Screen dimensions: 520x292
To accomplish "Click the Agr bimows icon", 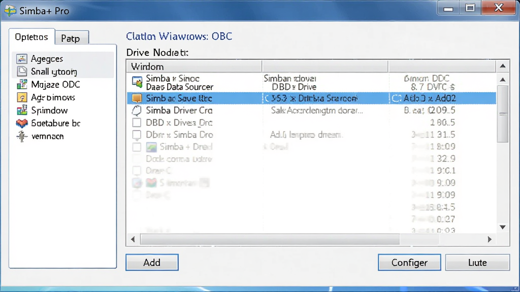I will point(22,97).
